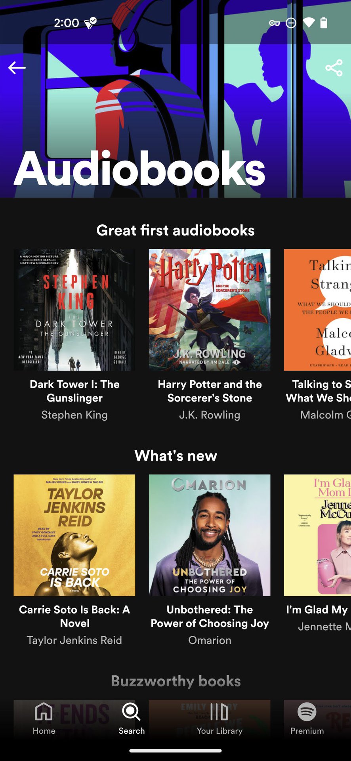Tap the Buzzworthy books section heading

click(175, 681)
